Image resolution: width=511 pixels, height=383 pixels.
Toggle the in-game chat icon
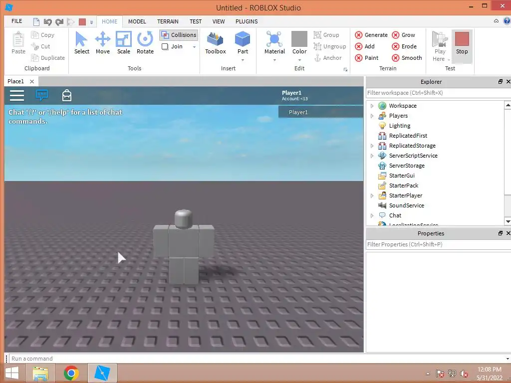click(42, 95)
